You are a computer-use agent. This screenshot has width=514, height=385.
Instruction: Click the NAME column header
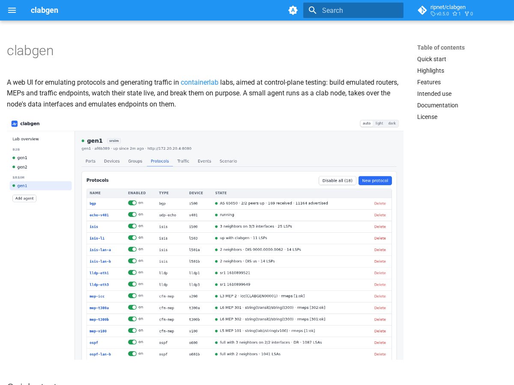(95, 193)
